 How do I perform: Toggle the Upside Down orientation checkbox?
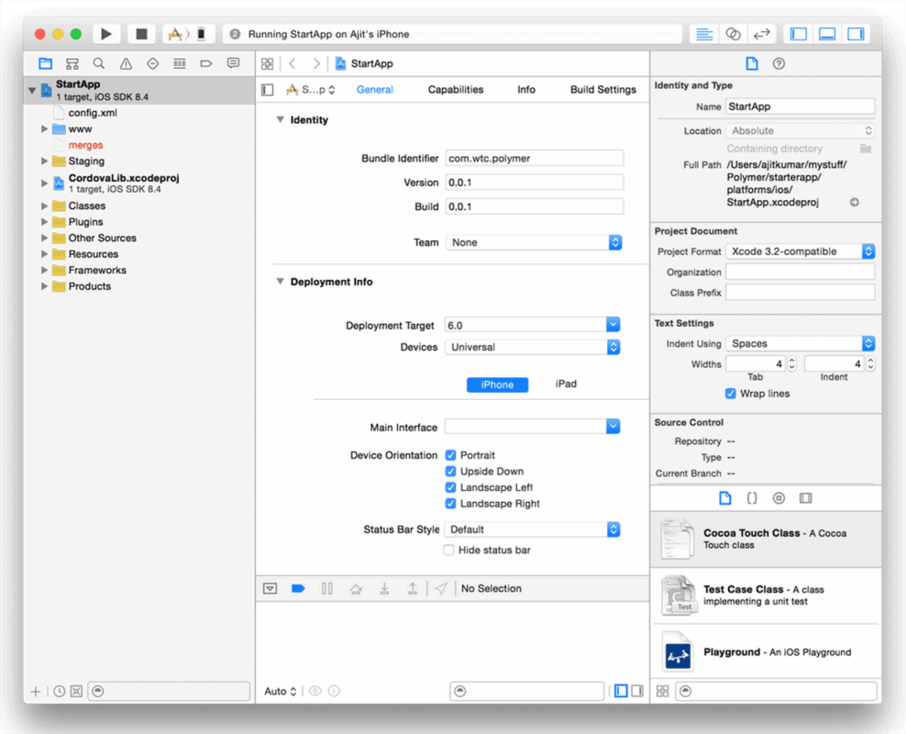(450, 472)
